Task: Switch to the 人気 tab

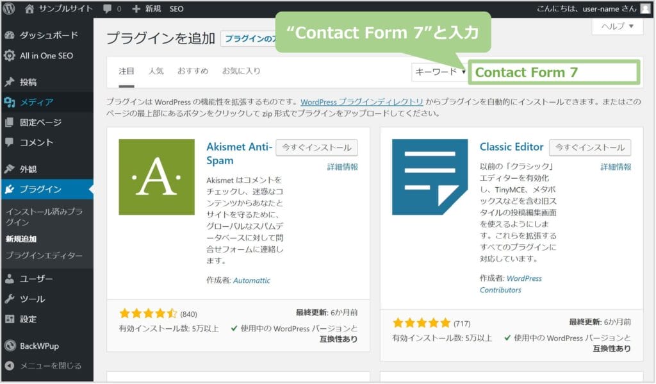Action: [156, 71]
